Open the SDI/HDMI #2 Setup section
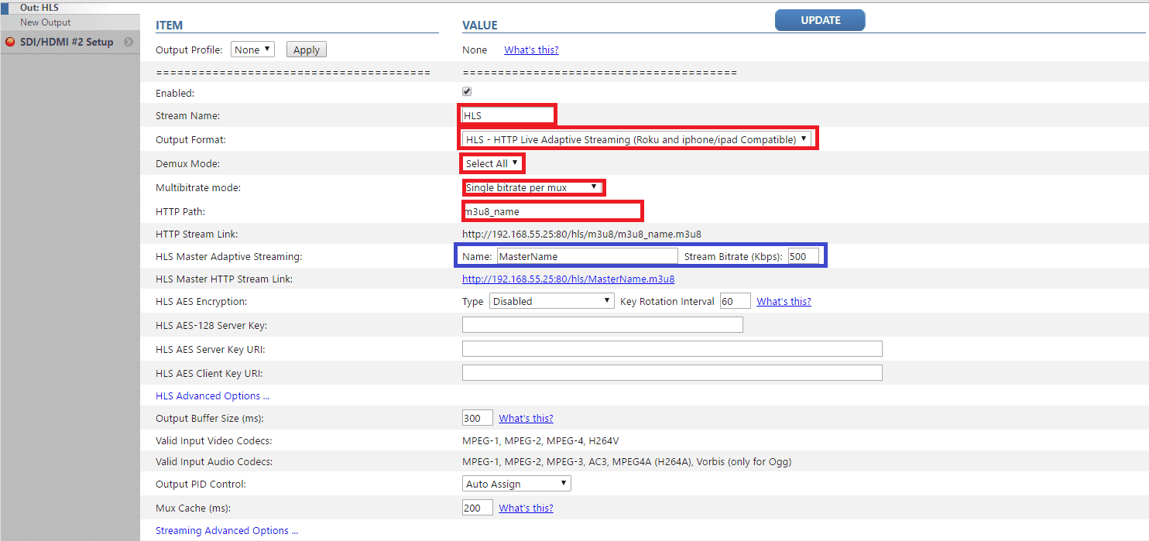Image resolution: width=1149 pixels, height=541 pixels. coord(67,43)
